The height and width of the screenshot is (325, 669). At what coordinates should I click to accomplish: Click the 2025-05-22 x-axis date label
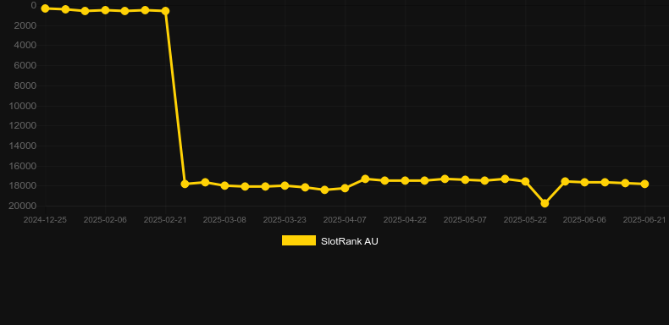525,220
